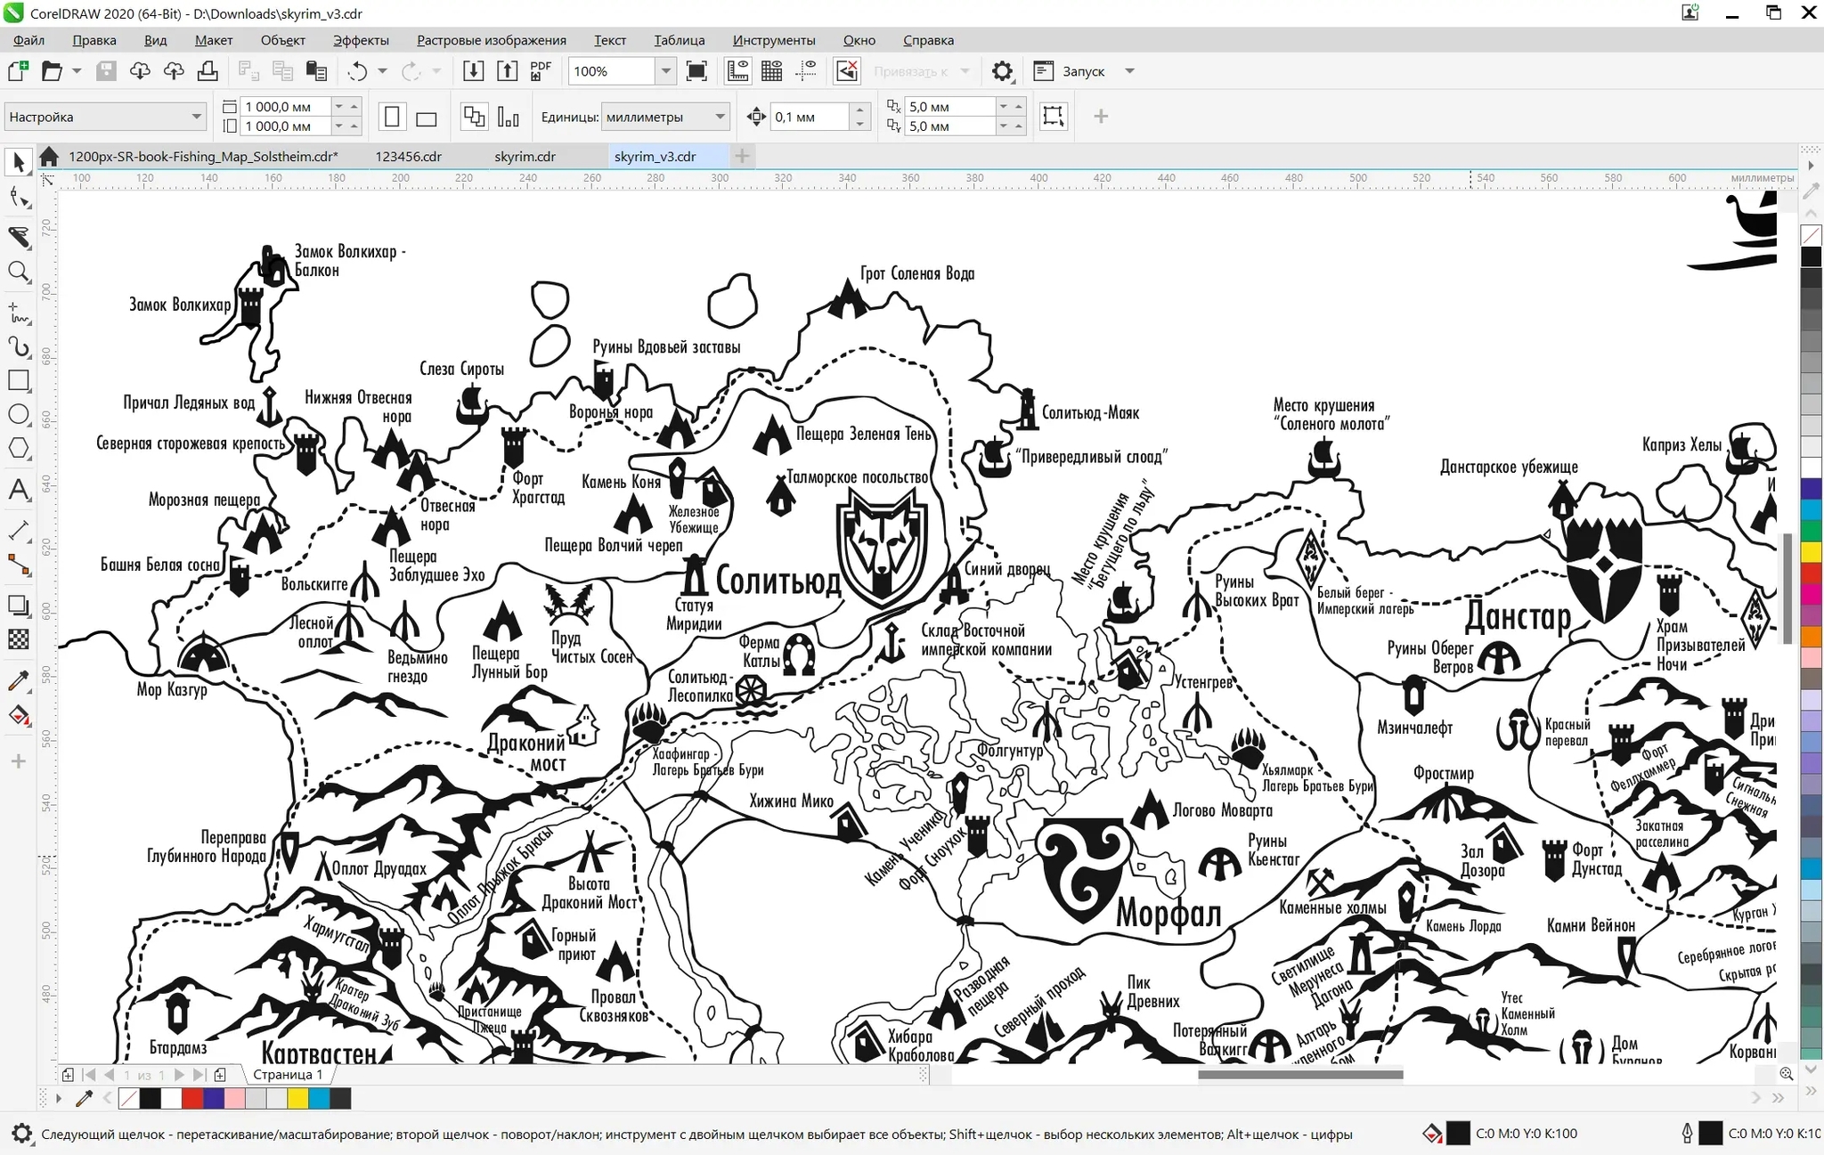This screenshot has height=1155, width=1824.
Task: Go to Welcome screen home tab
Action: coord(49,157)
